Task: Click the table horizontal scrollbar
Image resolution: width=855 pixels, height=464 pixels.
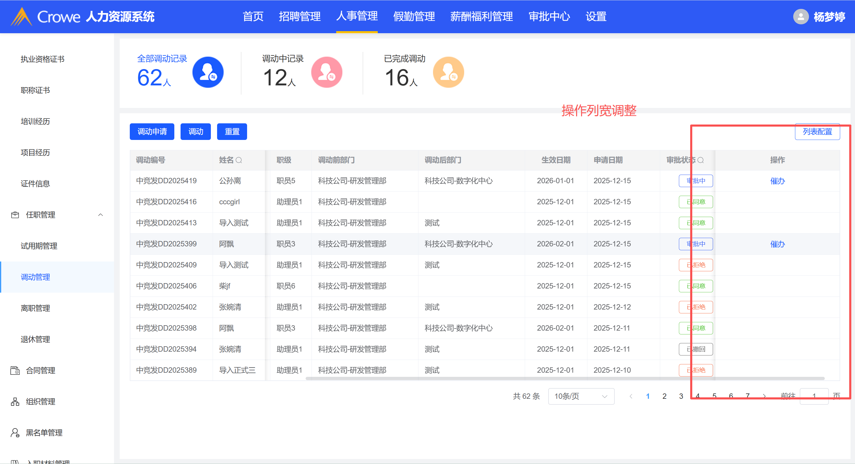Action: tap(564, 378)
